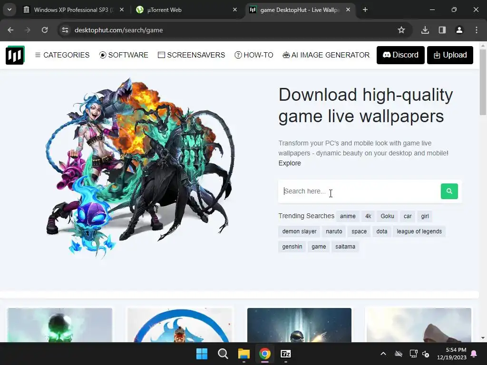Open Chrome profile avatar icon
This screenshot has width=487, height=365.
coord(459,30)
